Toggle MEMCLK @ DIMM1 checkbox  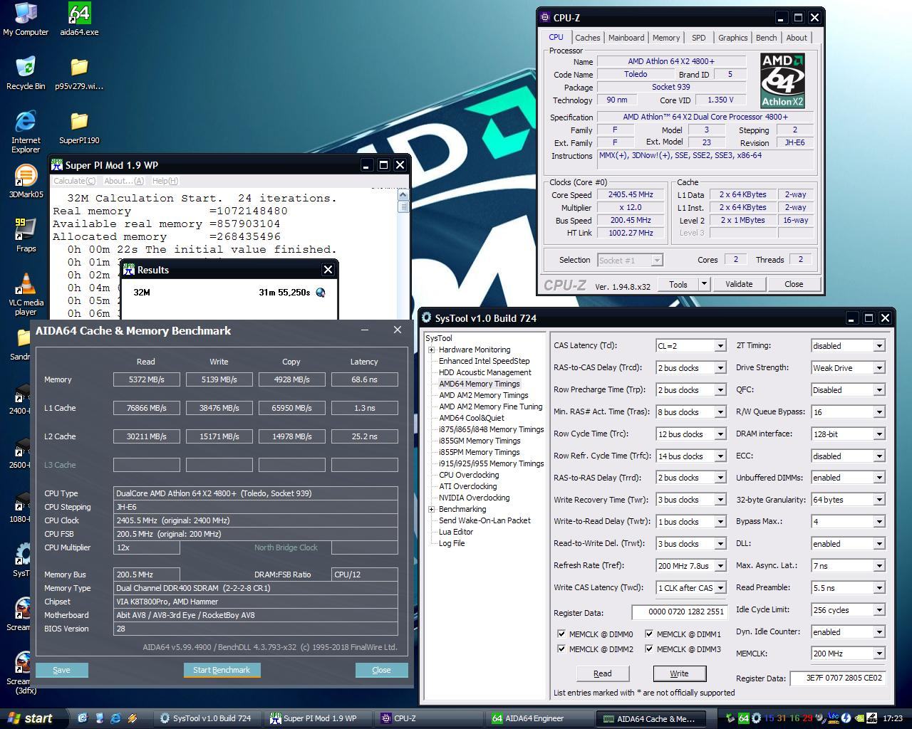(x=649, y=634)
